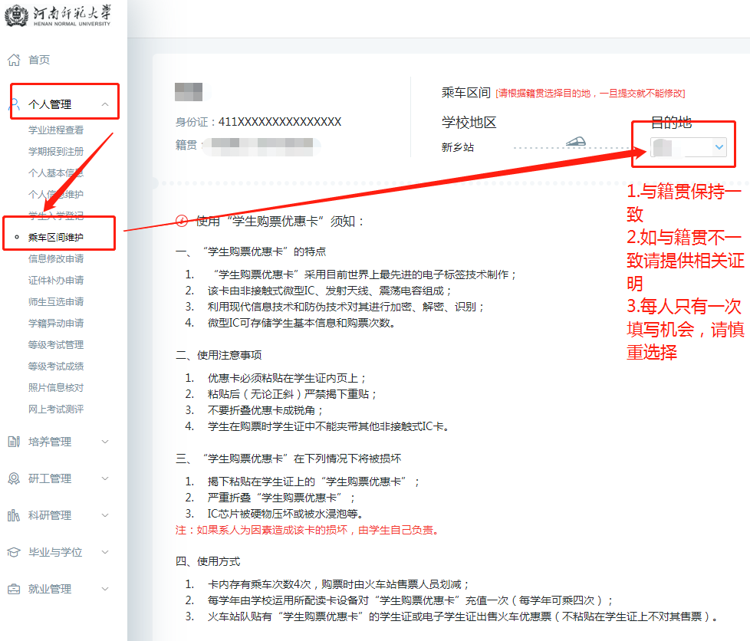Viewport: 750px width, 641px height.
Task: Click the home icon beside 首页
Action: (x=14, y=60)
